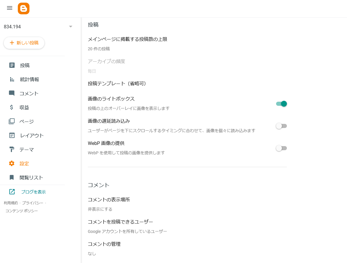Disable the 画像のライトボックス toggle
The width and height of the screenshot is (347, 263).
(281, 104)
